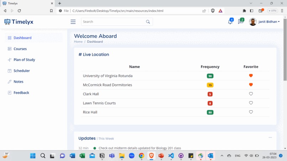This screenshot has width=287, height=161.
Task: Click Lawn Tennis Courts row name
Action: tap(99, 103)
